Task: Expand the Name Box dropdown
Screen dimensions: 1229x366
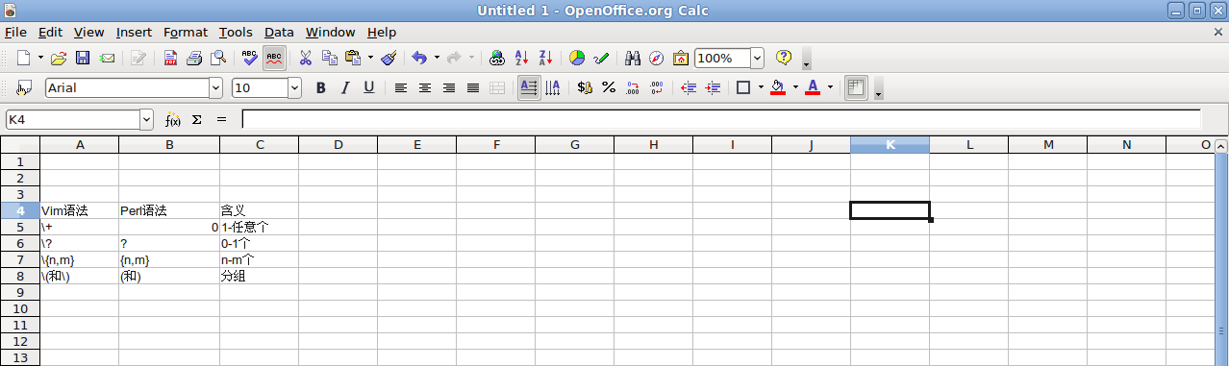Action: click(147, 120)
